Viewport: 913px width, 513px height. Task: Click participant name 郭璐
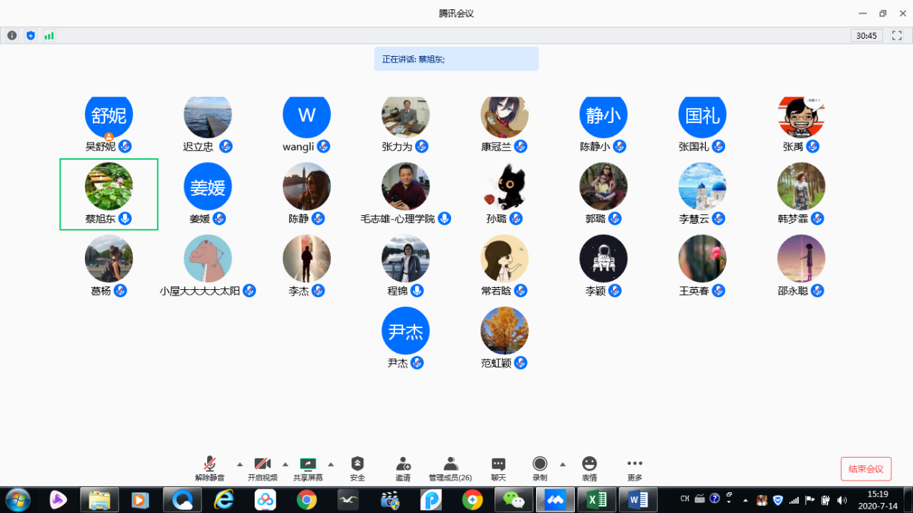pyautogui.click(x=595, y=219)
